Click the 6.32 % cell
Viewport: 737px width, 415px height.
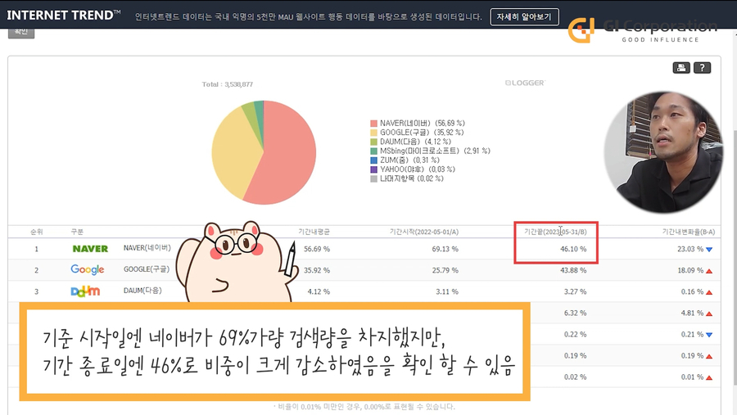click(576, 313)
